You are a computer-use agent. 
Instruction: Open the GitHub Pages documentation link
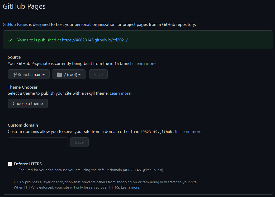(15, 24)
